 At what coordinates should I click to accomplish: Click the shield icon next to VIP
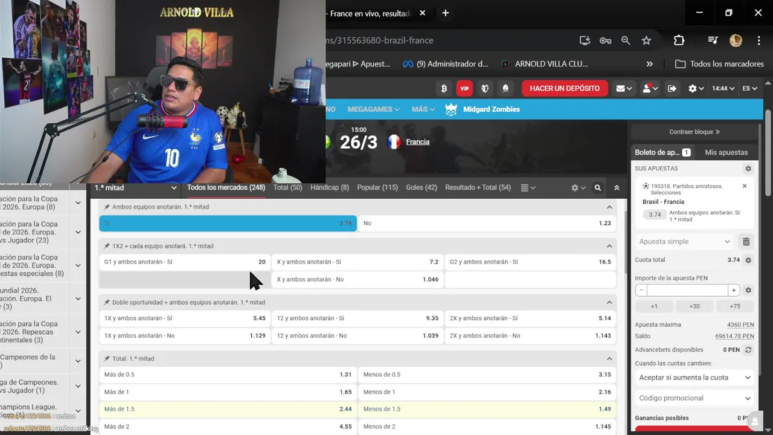[x=485, y=88]
